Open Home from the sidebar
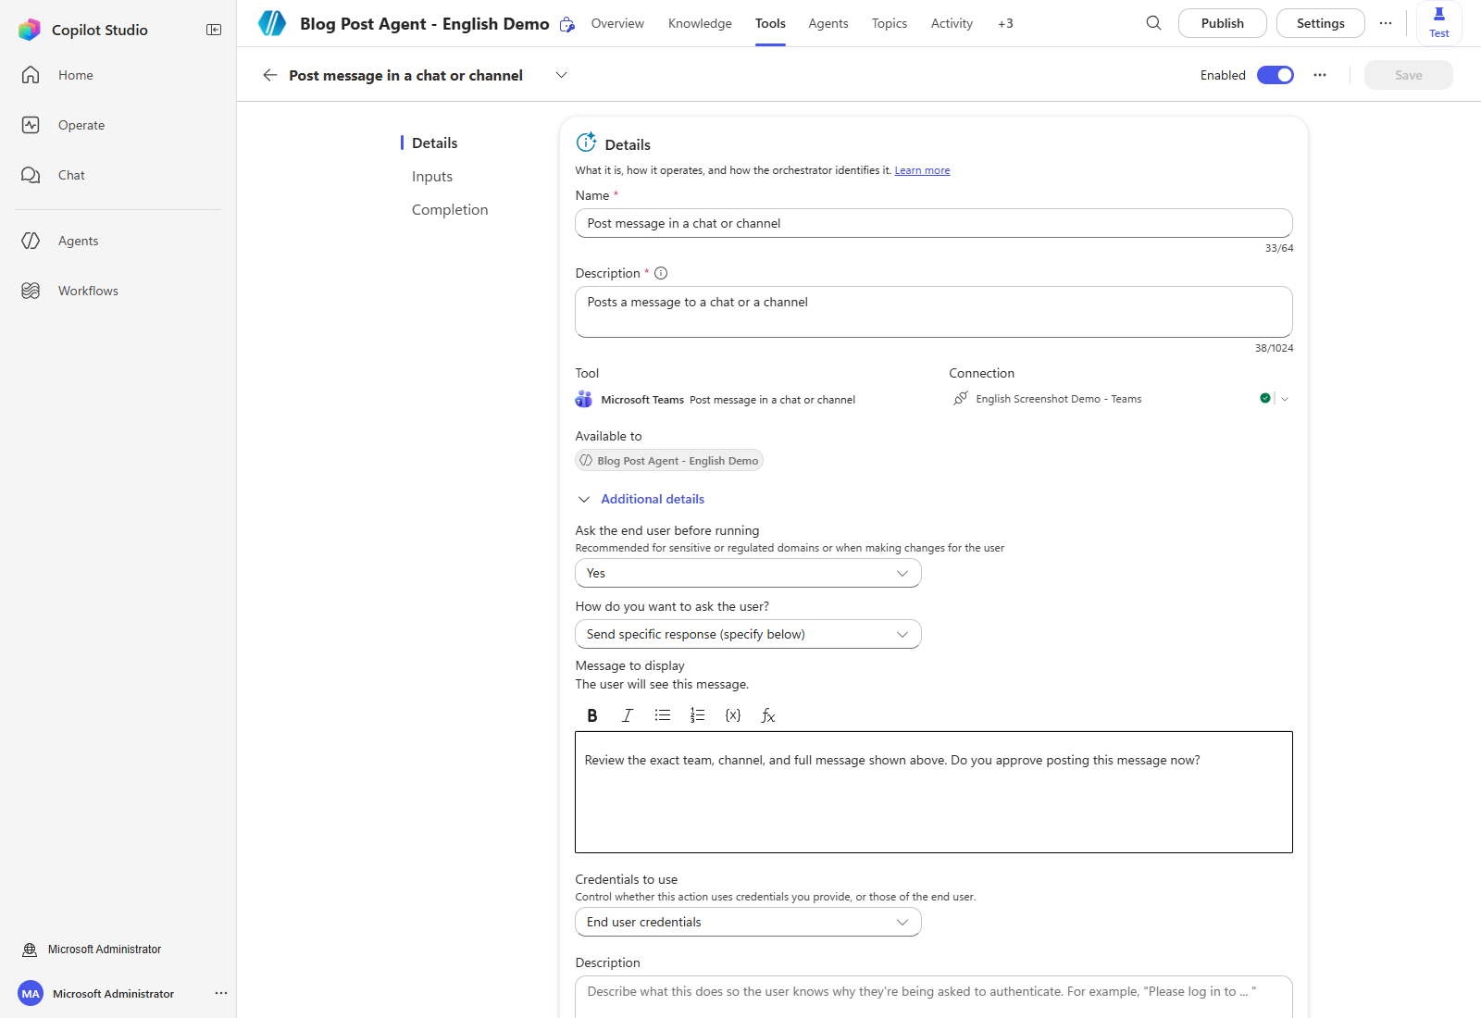The height and width of the screenshot is (1018, 1481). click(x=75, y=75)
